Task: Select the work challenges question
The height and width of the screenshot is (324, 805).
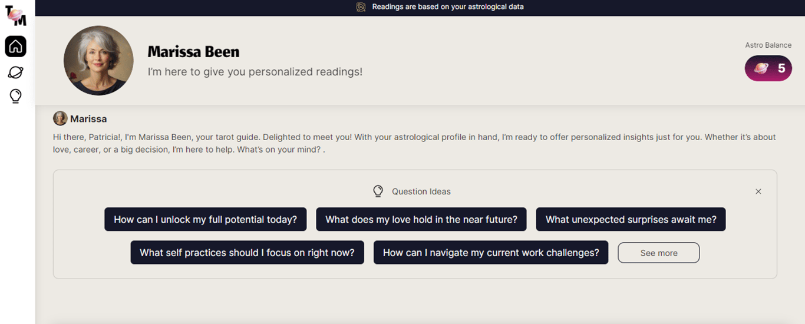Action: 490,252
